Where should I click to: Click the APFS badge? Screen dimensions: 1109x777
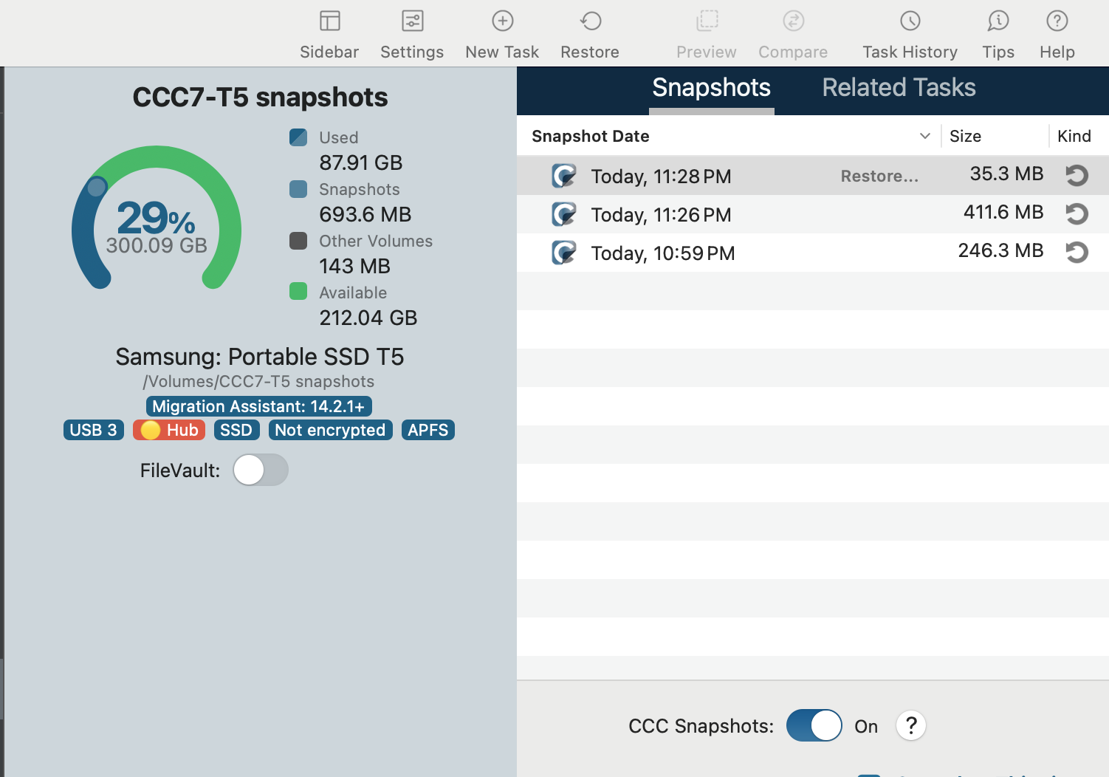[x=428, y=430]
